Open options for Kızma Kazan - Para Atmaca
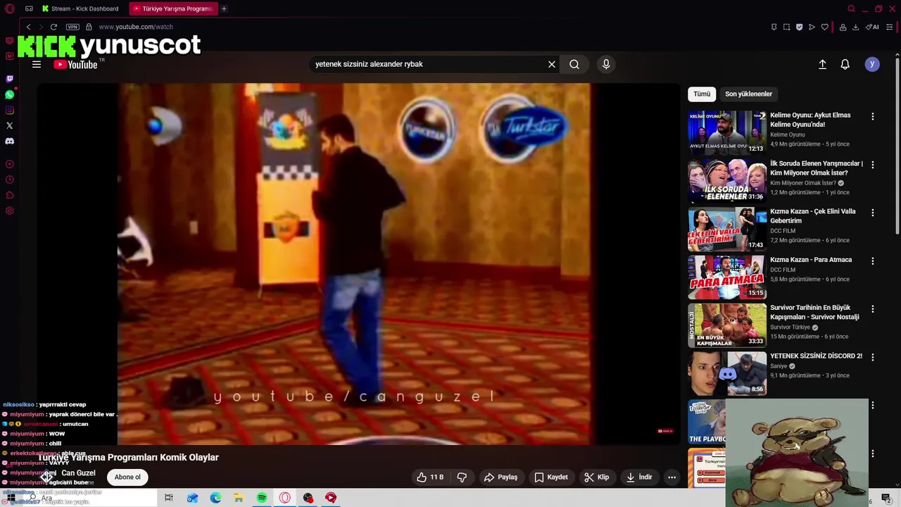The height and width of the screenshot is (507, 901). (872, 261)
